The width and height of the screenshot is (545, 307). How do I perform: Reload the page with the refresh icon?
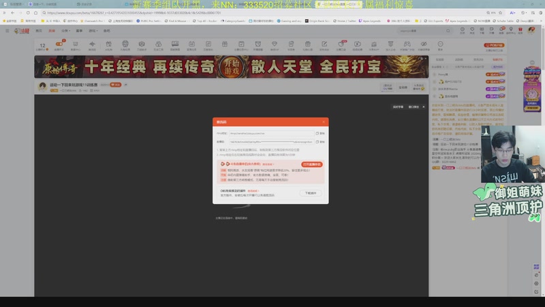(x=28, y=13)
